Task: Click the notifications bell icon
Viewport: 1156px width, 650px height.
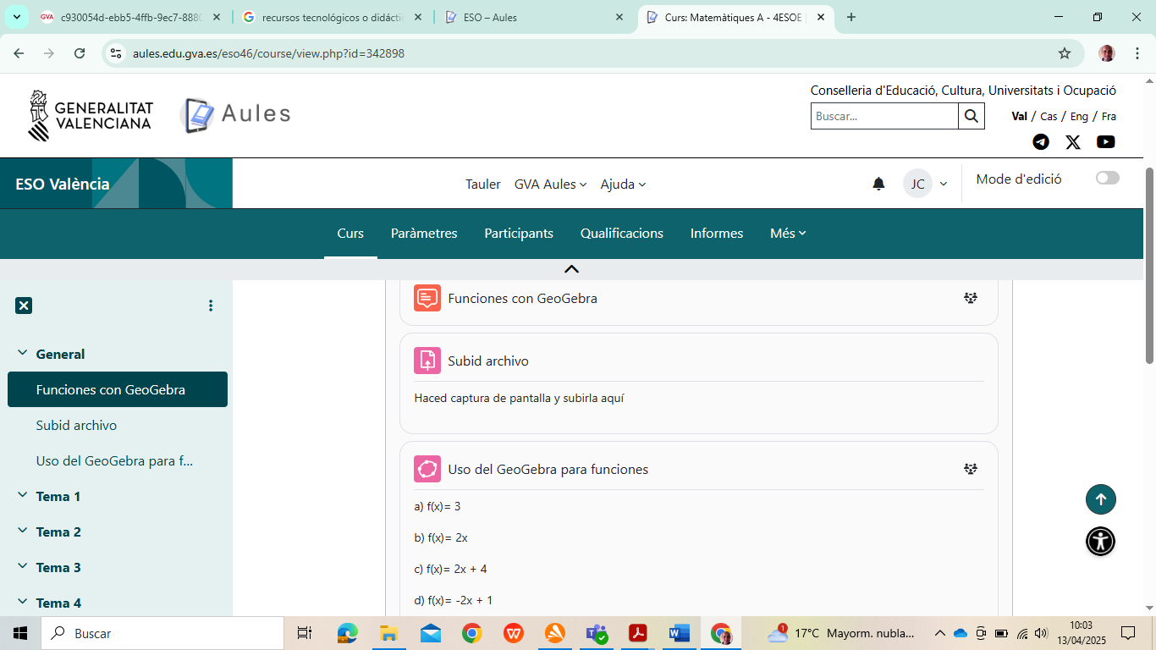Action: click(878, 184)
